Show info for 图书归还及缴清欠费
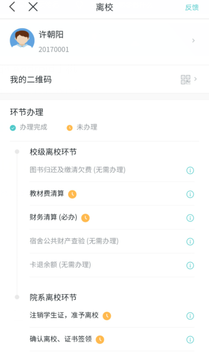 click(x=190, y=171)
